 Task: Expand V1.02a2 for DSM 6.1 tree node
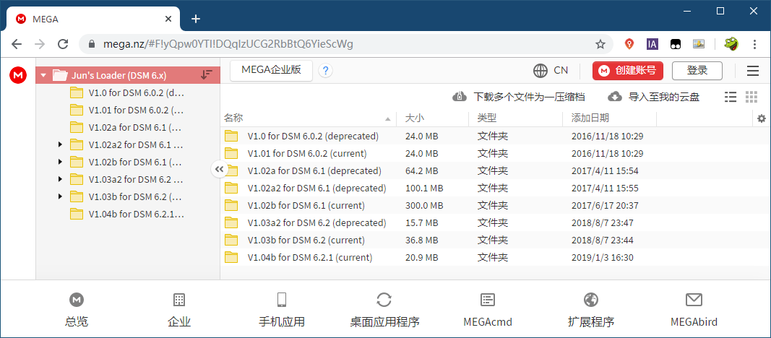pyautogui.click(x=60, y=144)
